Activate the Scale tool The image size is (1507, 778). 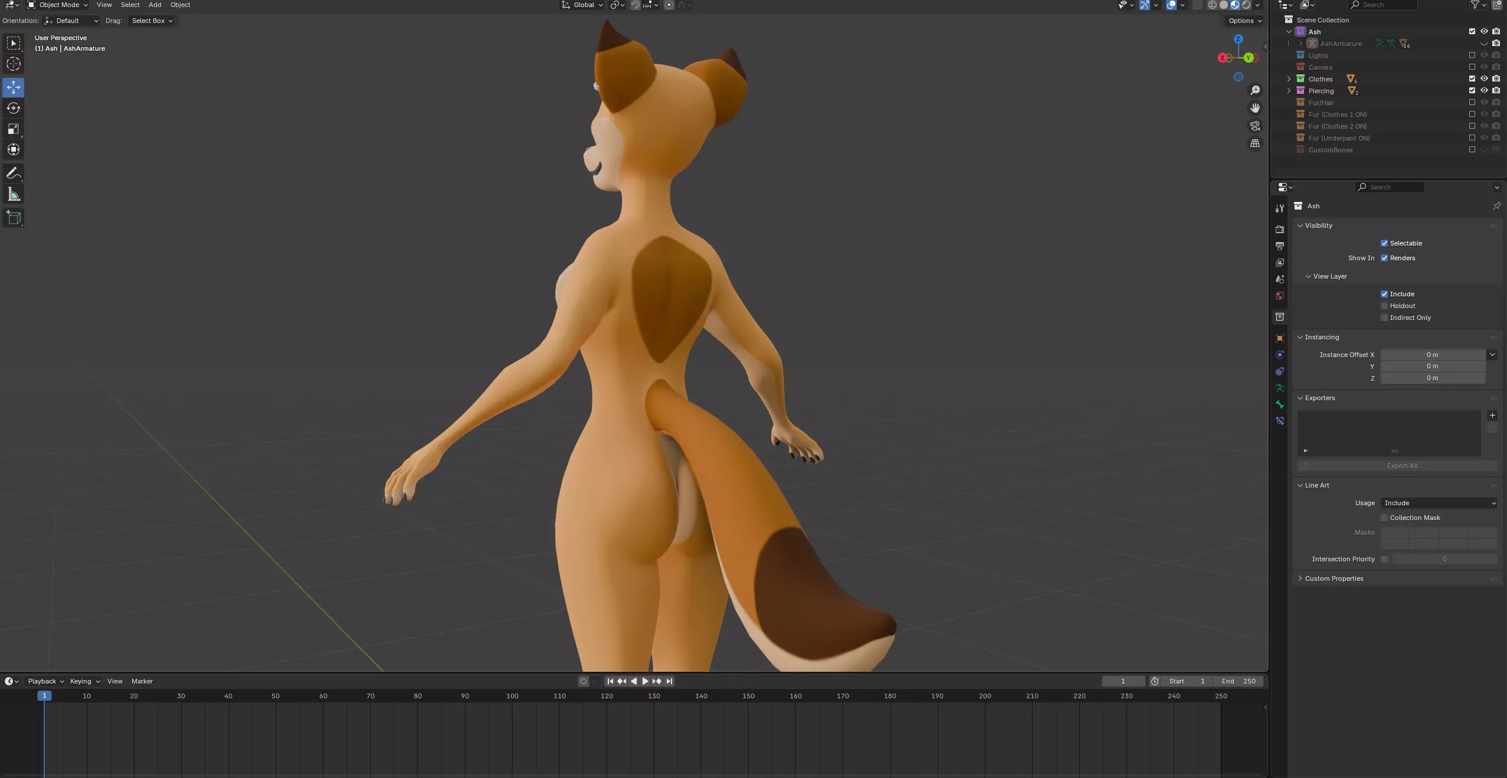tap(14, 129)
